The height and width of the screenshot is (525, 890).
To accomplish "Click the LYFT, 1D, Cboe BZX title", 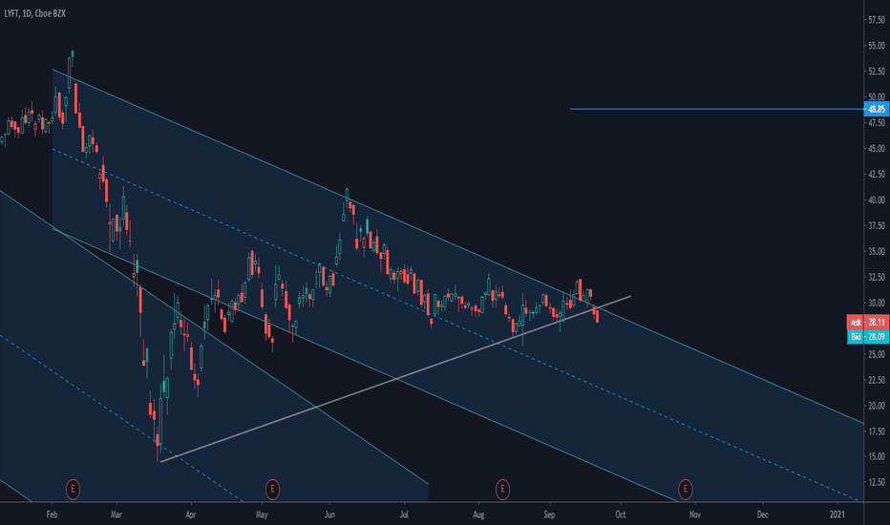I will [x=34, y=13].
